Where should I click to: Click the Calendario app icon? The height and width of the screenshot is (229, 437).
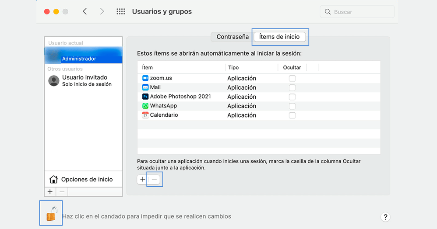[145, 115]
